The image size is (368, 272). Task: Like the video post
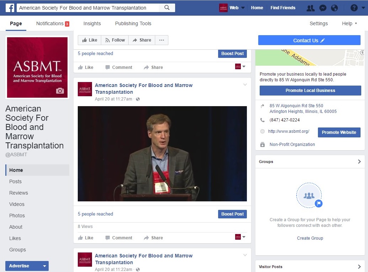[86, 238]
